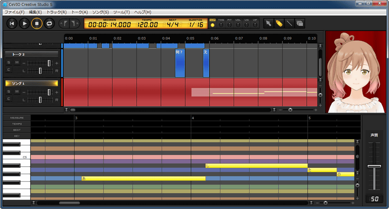The image size is (389, 209).
Task: Click measure 4 in the MEASURE row
Action: [193, 118]
